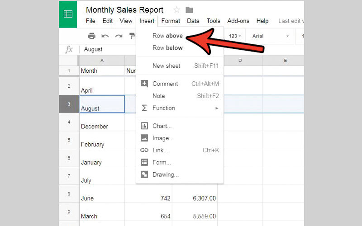Click the Google Sheets home icon

(x=68, y=14)
